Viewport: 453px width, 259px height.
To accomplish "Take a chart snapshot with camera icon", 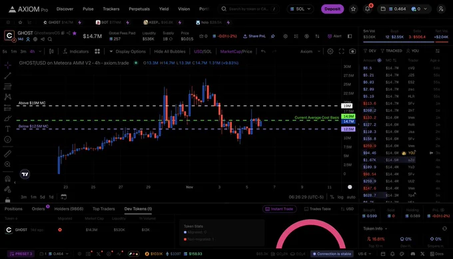I will click(352, 51).
